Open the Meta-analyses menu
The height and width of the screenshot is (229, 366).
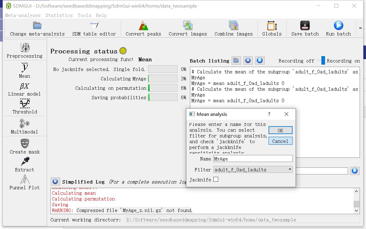[23, 15]
